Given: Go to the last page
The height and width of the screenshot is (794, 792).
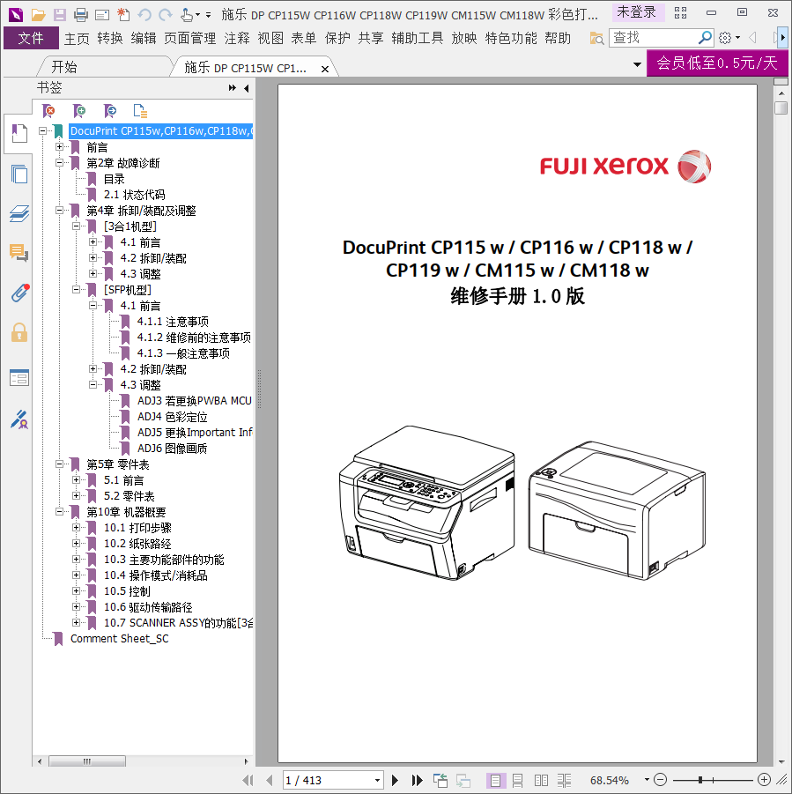Looking at the screenshot, I should [x=417, y=780].
